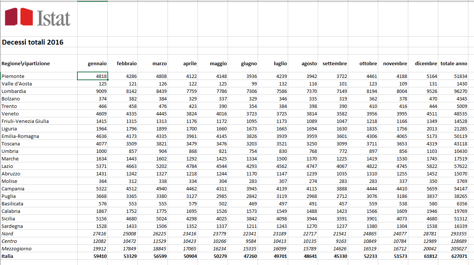This screenshot has height=265, width=474.
Task: Click the Umbria row label
Action: click(x=10, y=151)
